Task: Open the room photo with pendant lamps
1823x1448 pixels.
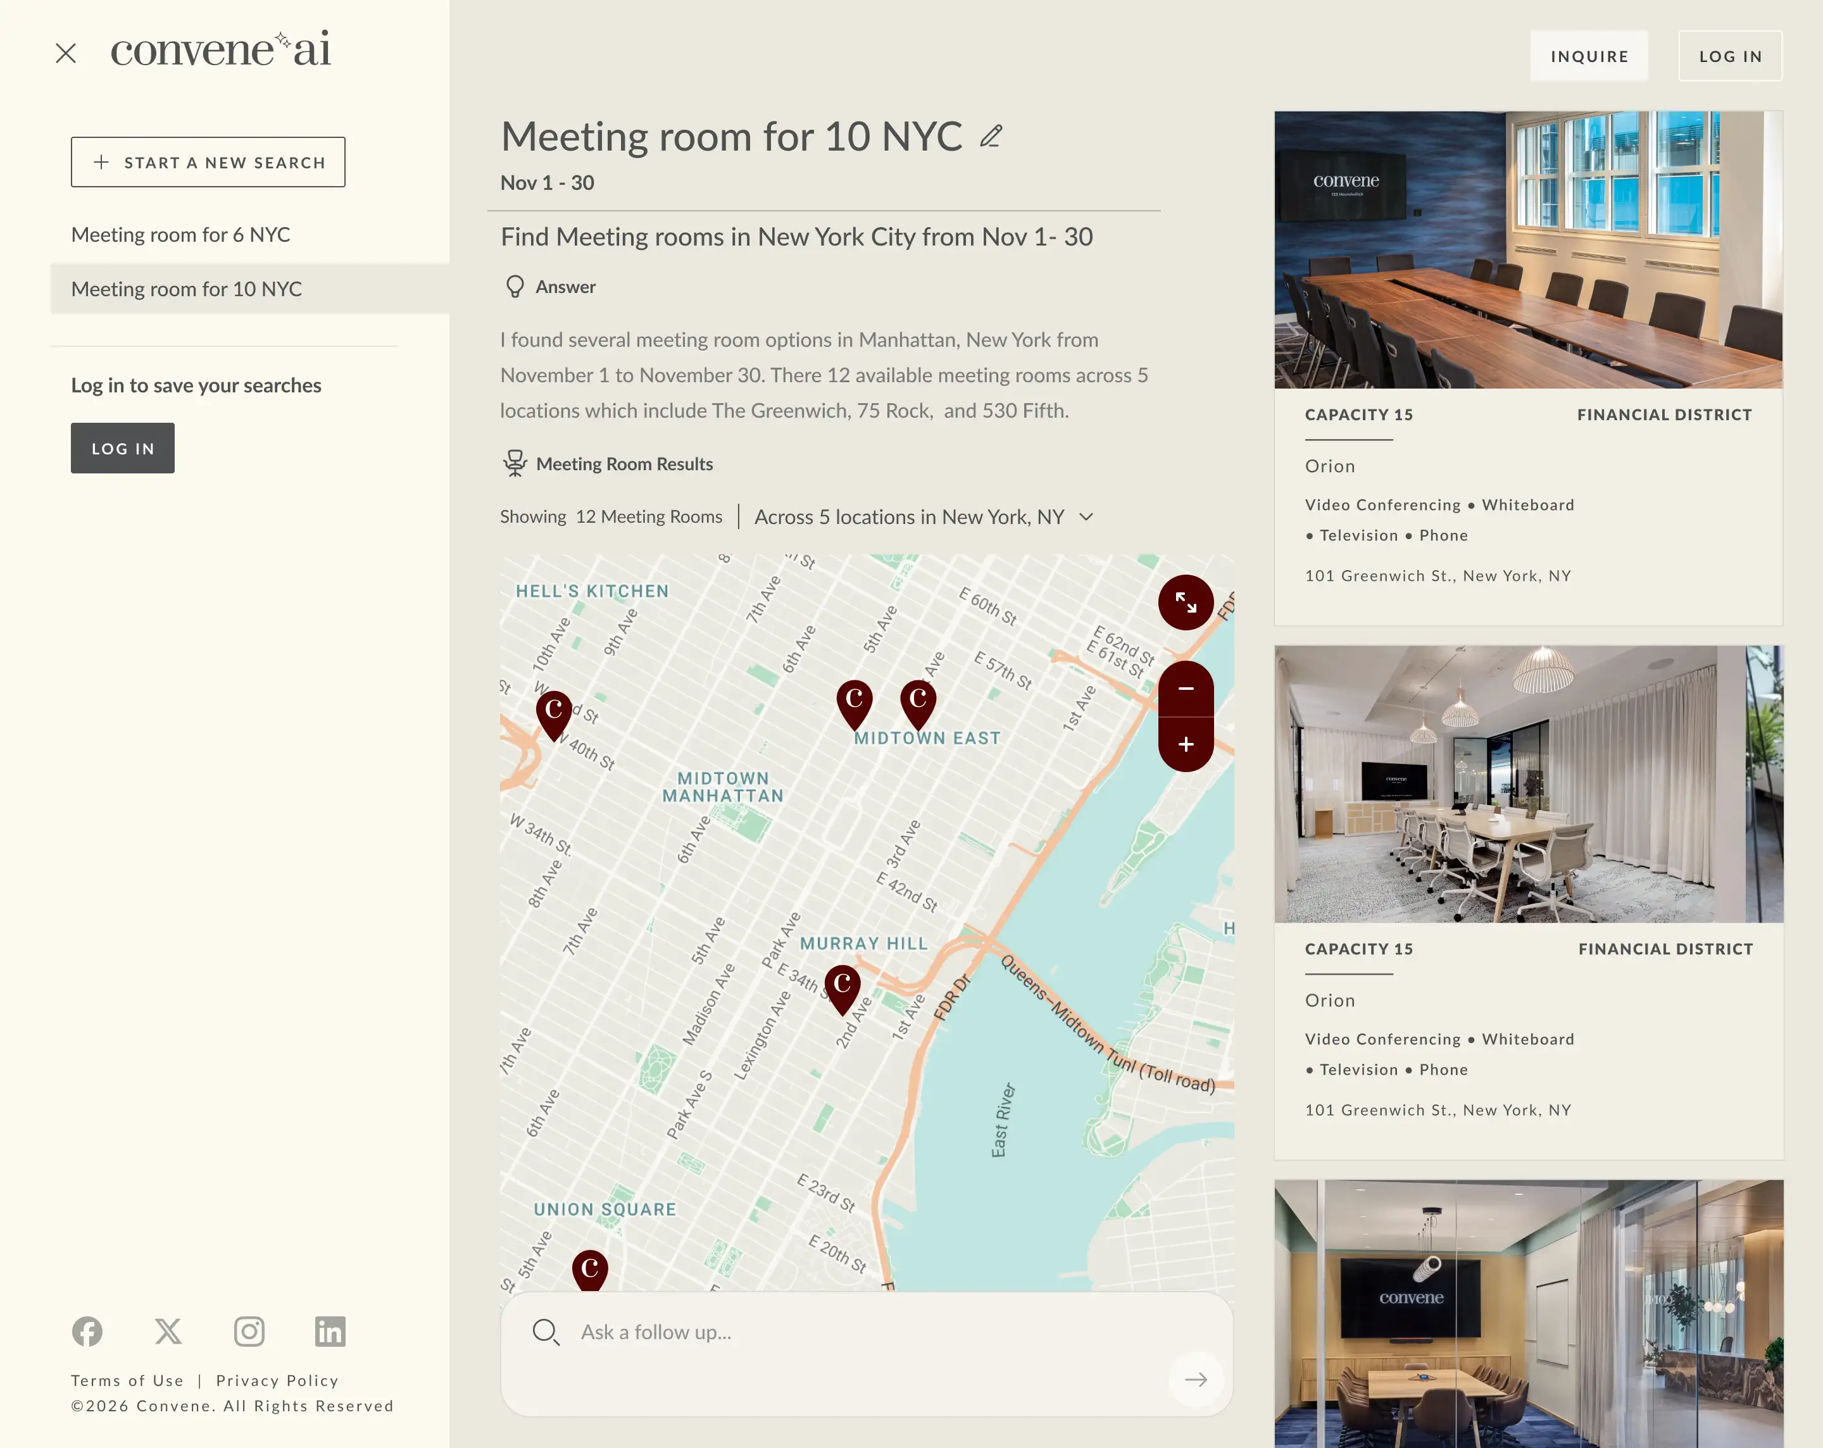Action: [x=1529, y=783]
